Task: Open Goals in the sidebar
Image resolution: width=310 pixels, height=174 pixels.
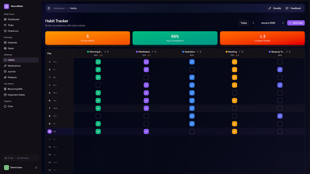Action: pos(21,48)
